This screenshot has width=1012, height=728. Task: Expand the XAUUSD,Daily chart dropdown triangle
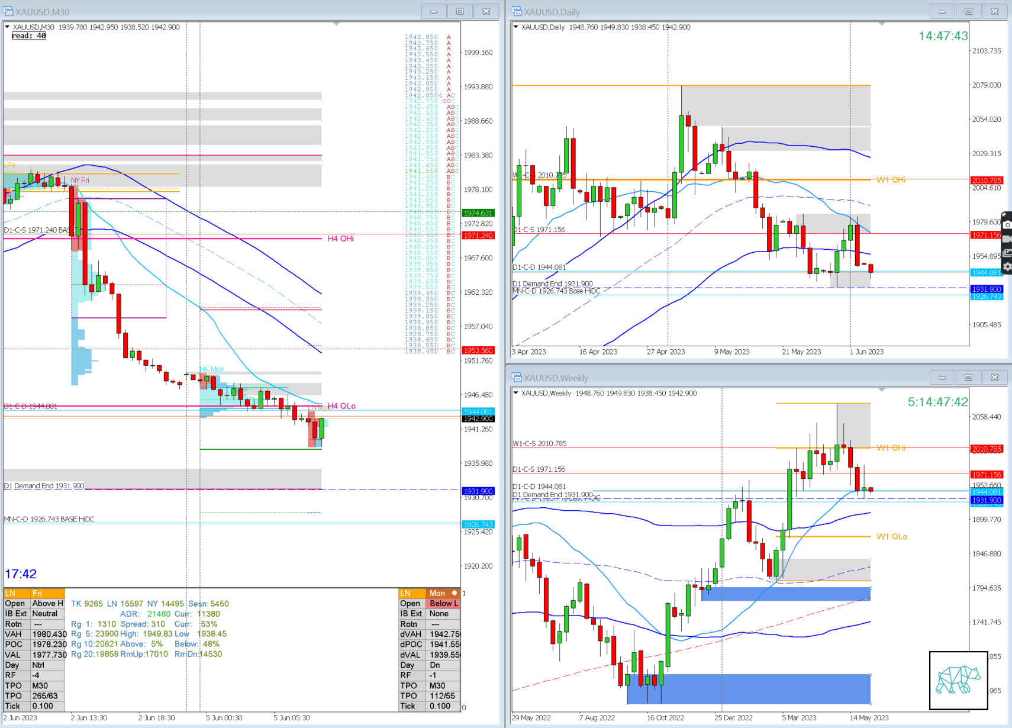pyautogui.click(x=515, y=27)
